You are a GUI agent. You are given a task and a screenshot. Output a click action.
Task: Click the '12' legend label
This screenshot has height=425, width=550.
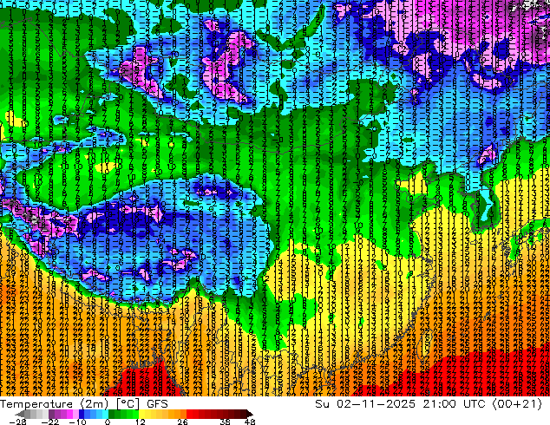141,422
